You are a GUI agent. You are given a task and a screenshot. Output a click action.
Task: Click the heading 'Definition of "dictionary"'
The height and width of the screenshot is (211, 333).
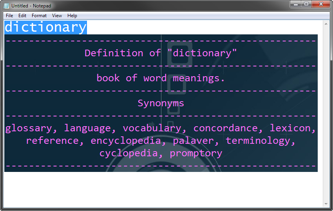coord(161,53)
